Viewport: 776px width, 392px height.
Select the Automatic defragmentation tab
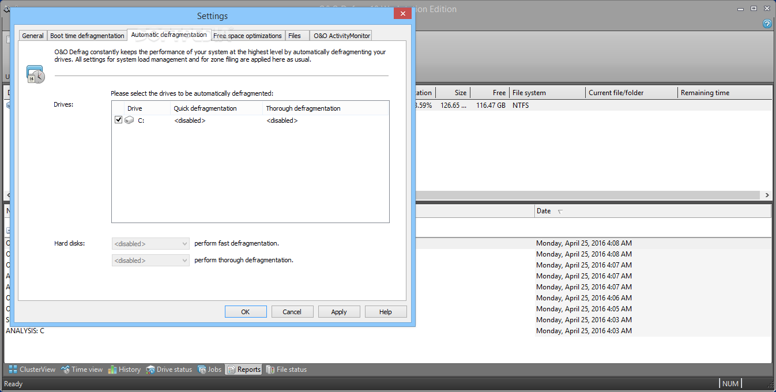[x=169, y=35]
